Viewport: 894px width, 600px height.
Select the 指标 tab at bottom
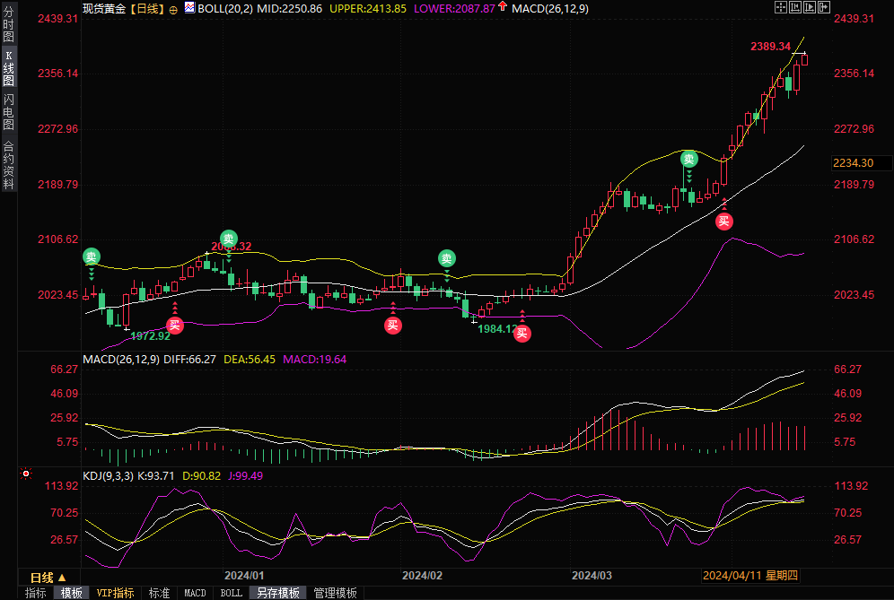(x=35, y=593)
